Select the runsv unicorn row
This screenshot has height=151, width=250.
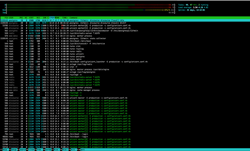pyautogui.click(x=125, y=54)
